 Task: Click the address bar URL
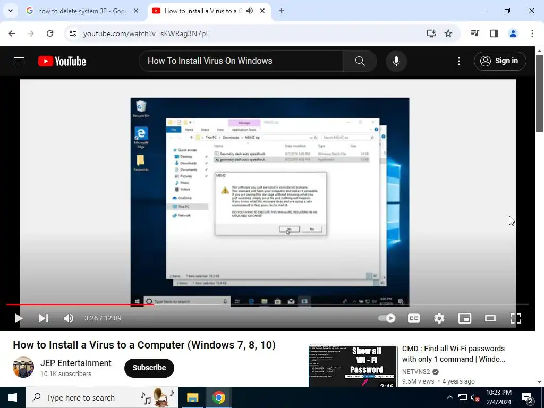[x=147, y=33]
